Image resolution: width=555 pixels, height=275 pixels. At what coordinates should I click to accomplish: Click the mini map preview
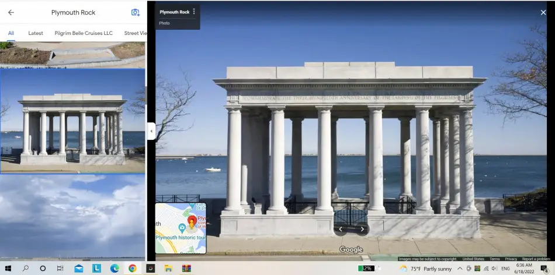(x=181, y=228)
